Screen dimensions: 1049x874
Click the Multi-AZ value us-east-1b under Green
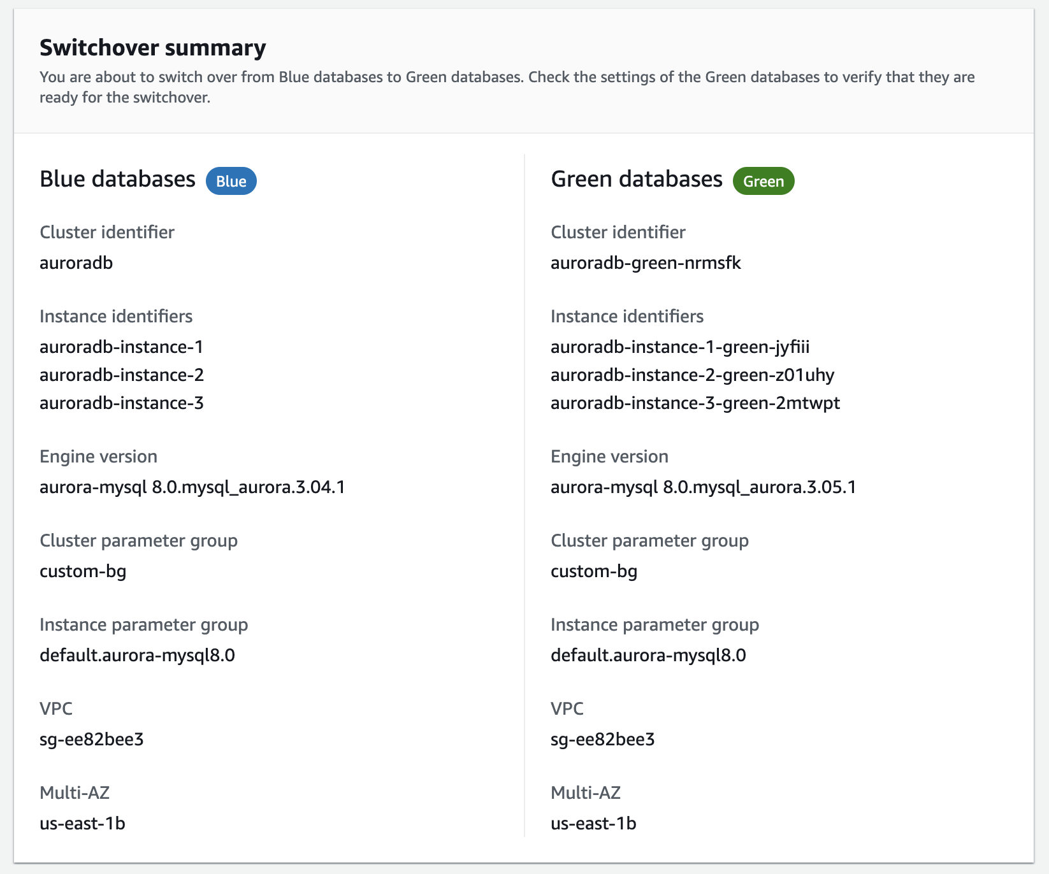(x=593, y=823)
